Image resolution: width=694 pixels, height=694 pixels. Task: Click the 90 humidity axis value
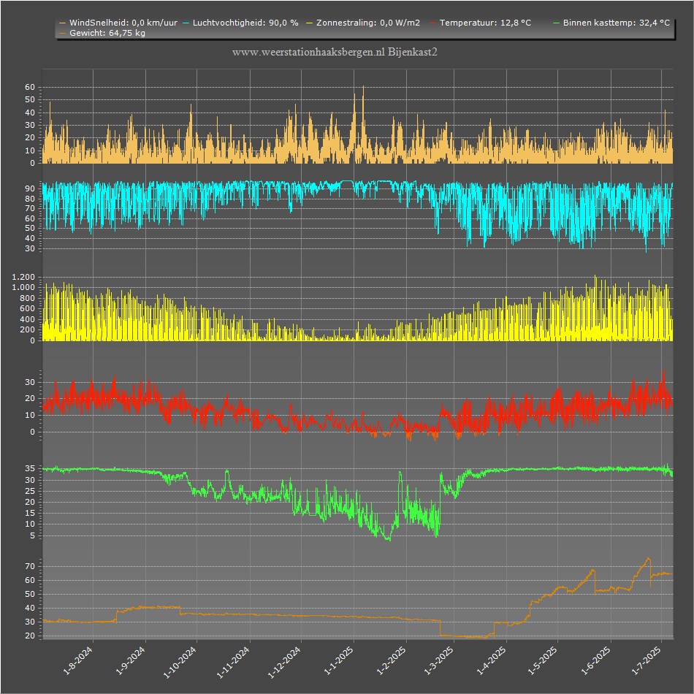30,188
